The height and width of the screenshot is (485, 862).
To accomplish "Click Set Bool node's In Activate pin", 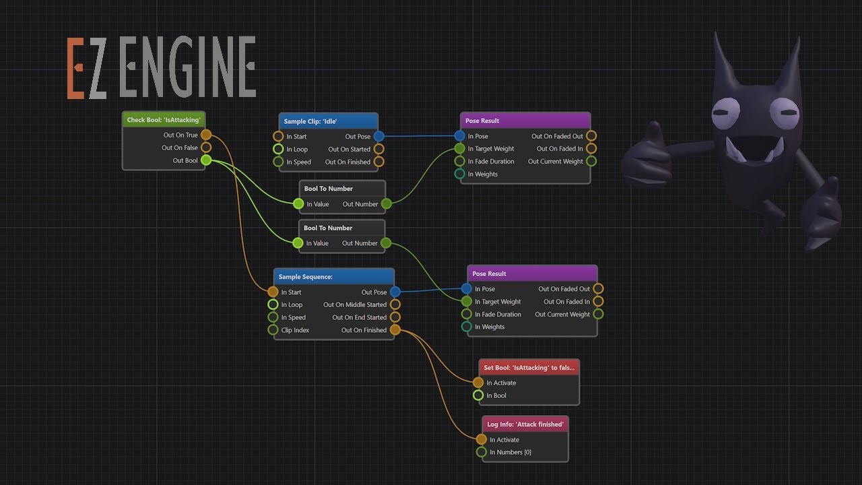I will pyautogui.click(x=478, y=383).
